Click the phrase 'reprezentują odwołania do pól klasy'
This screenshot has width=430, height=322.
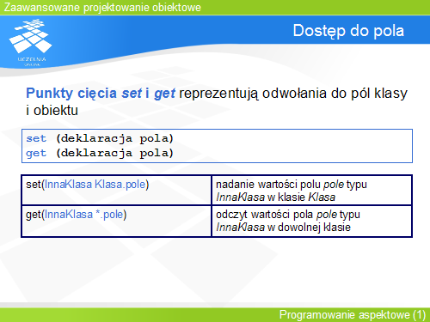point(293,94)
